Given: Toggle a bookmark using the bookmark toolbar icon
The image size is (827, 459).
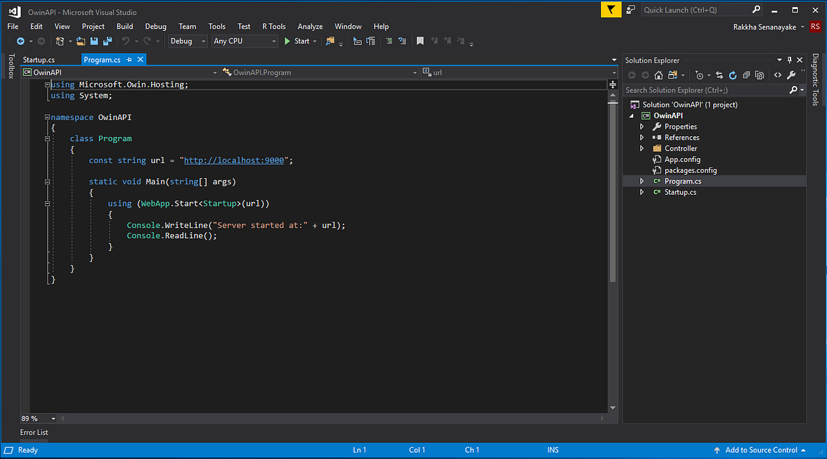Looking at the screenshot, I should click(420, 41).
